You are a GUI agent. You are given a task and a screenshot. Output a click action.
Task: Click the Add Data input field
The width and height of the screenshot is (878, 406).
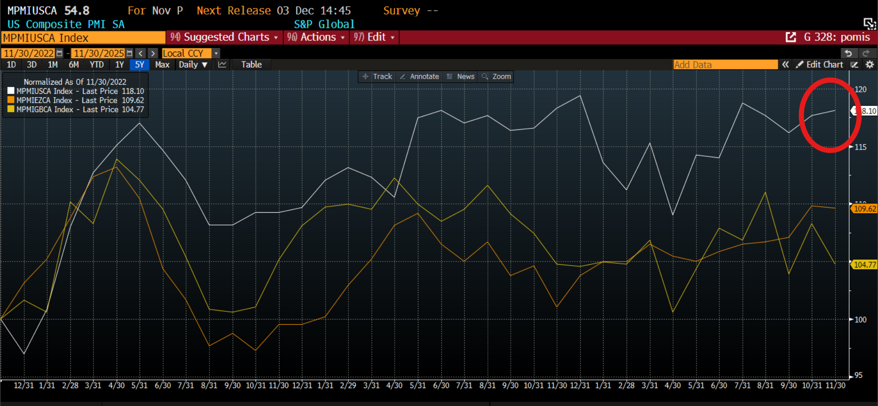click(x=725, y=65)
